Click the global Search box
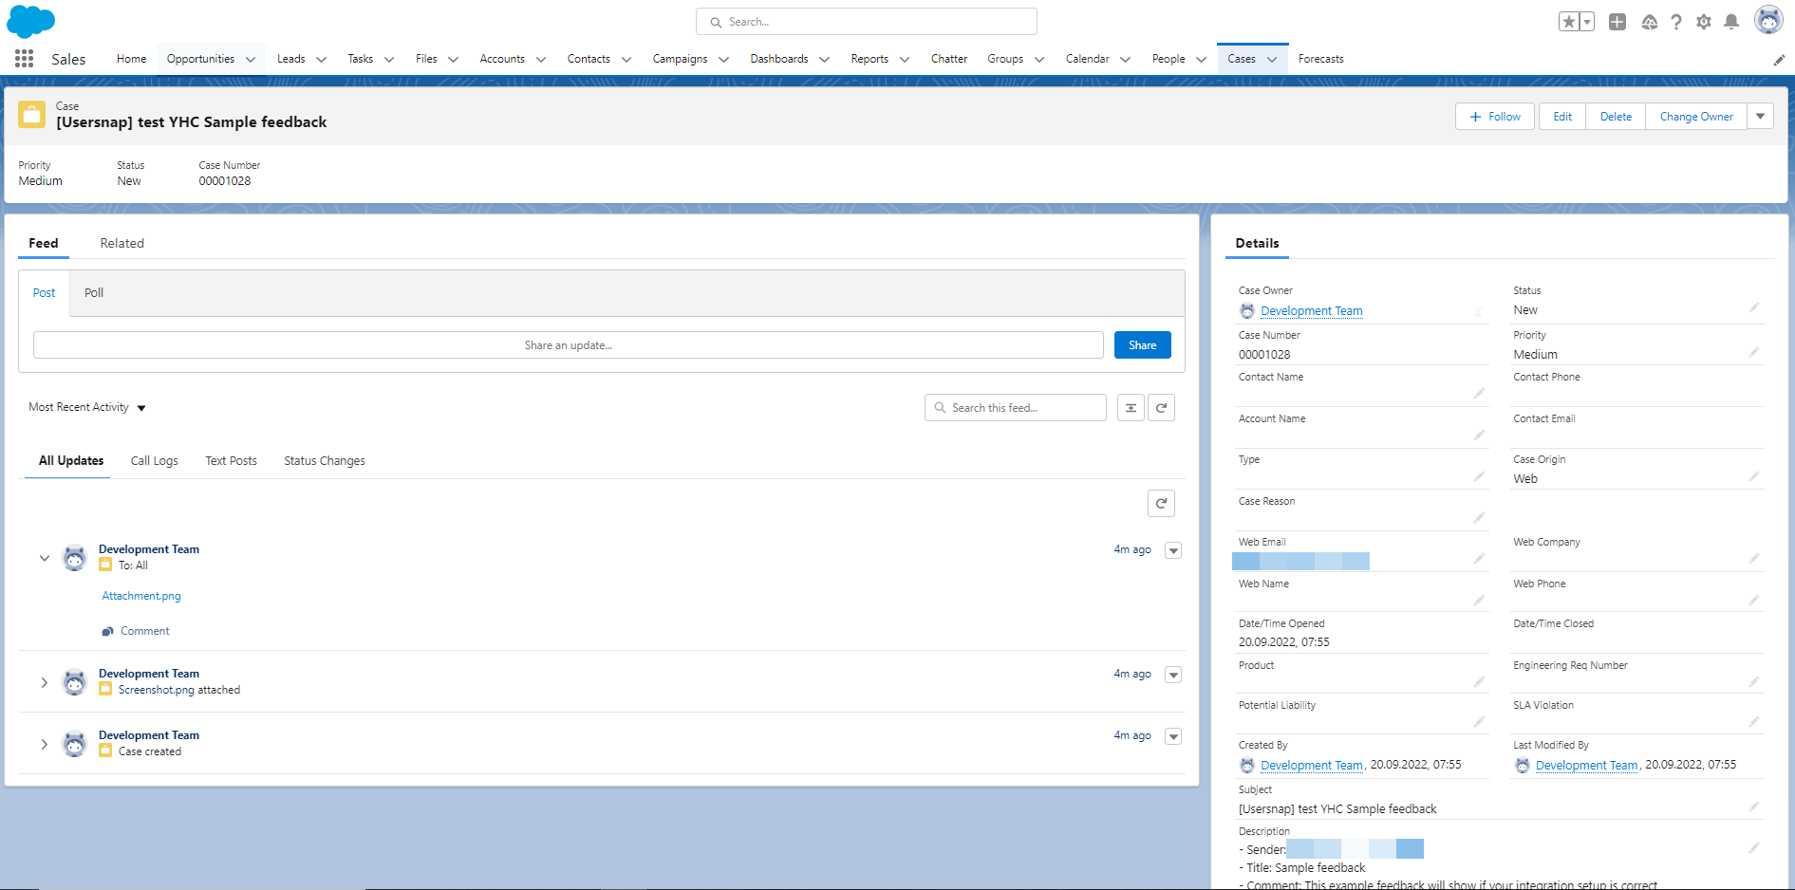The width and height of the screenshot is (1795, 890). click(867, 22)
